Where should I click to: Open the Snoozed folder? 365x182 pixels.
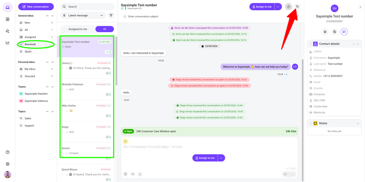point(36,77)
